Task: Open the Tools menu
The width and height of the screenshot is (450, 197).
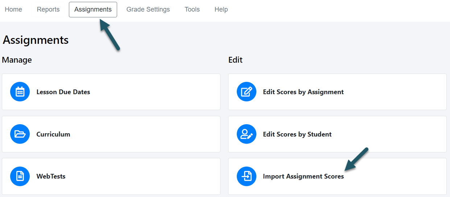Action: [x=192, y=9]
